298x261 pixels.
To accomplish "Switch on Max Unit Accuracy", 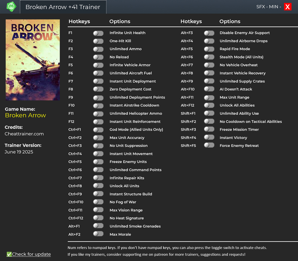I will coord(98,138).
